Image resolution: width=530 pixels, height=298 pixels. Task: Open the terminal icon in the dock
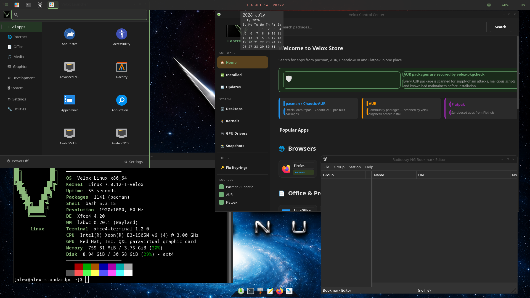tap(251, 291)
